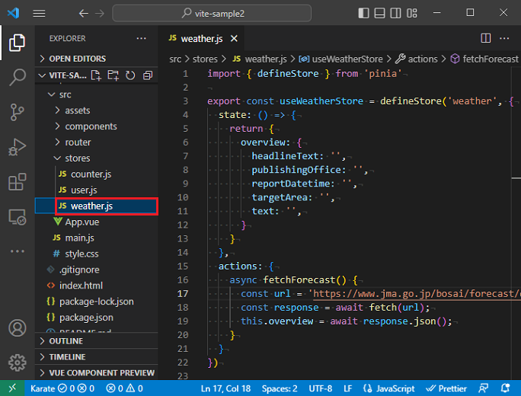
Task: Open the Remote Explorer view
Action: 17,216
